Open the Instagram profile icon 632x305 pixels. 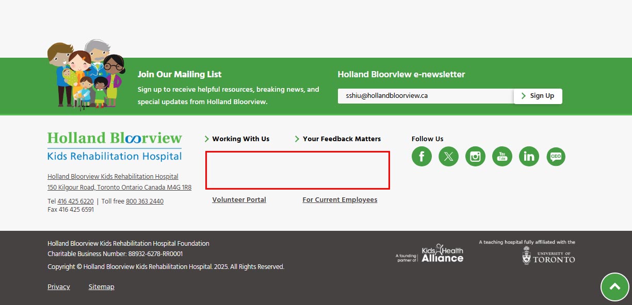(475, 156)
